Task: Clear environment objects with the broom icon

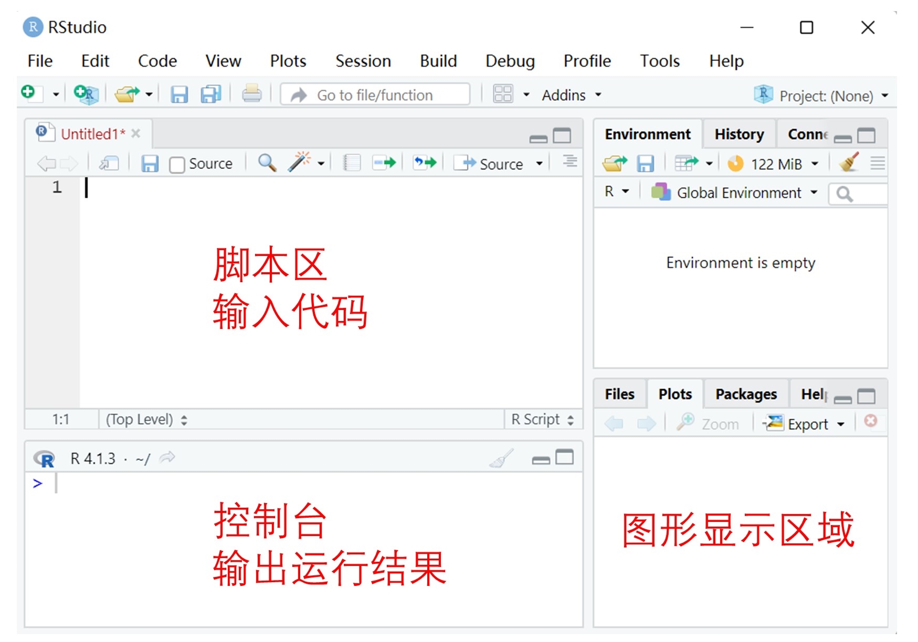Action: click(849, 163)
